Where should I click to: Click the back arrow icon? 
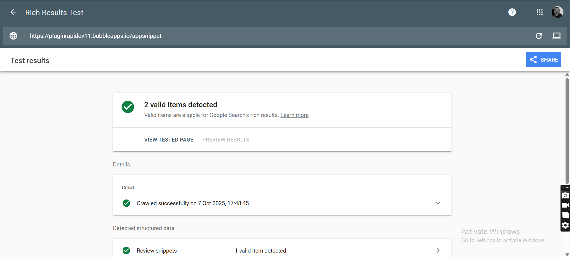pos(13,12)
